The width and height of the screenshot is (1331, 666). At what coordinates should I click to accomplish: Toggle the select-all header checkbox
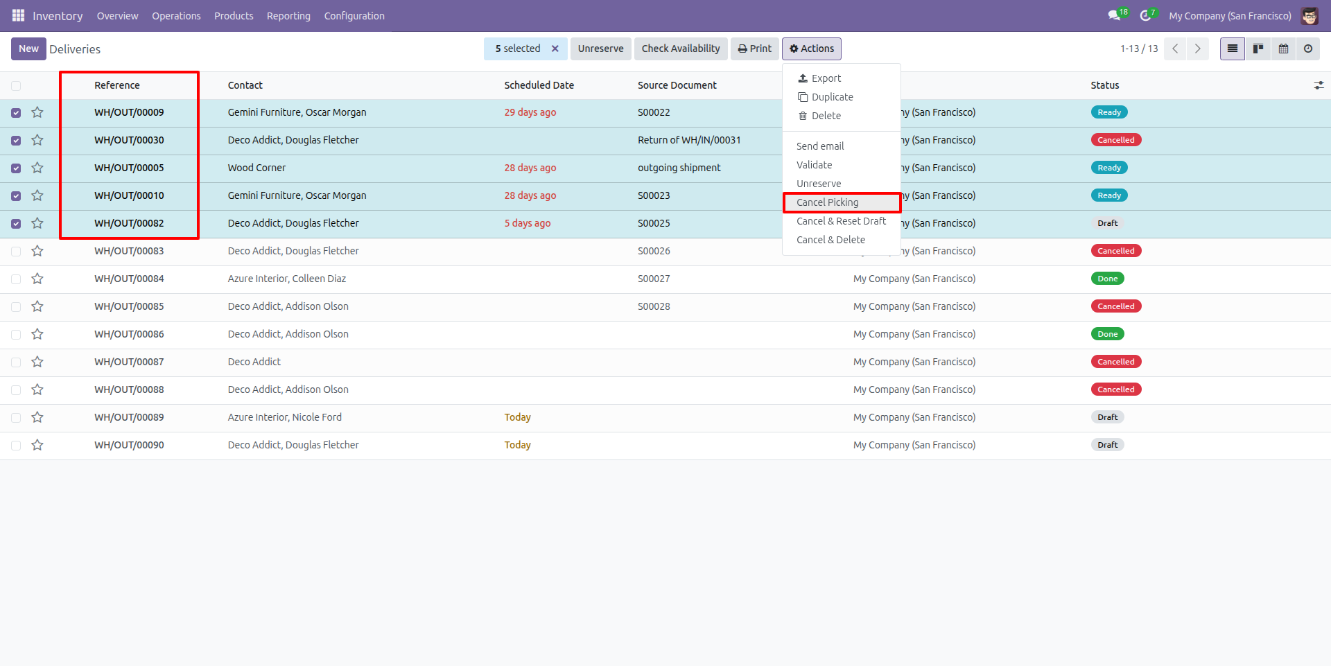point(16,86)
